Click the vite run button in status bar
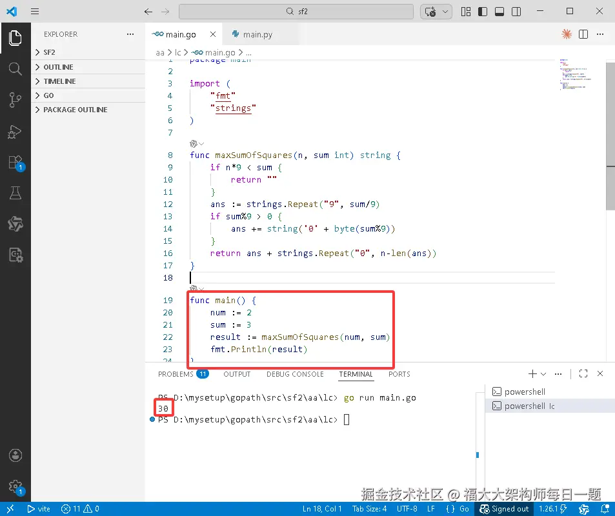Viewport: 615px width, 516px height. [39, 509]
